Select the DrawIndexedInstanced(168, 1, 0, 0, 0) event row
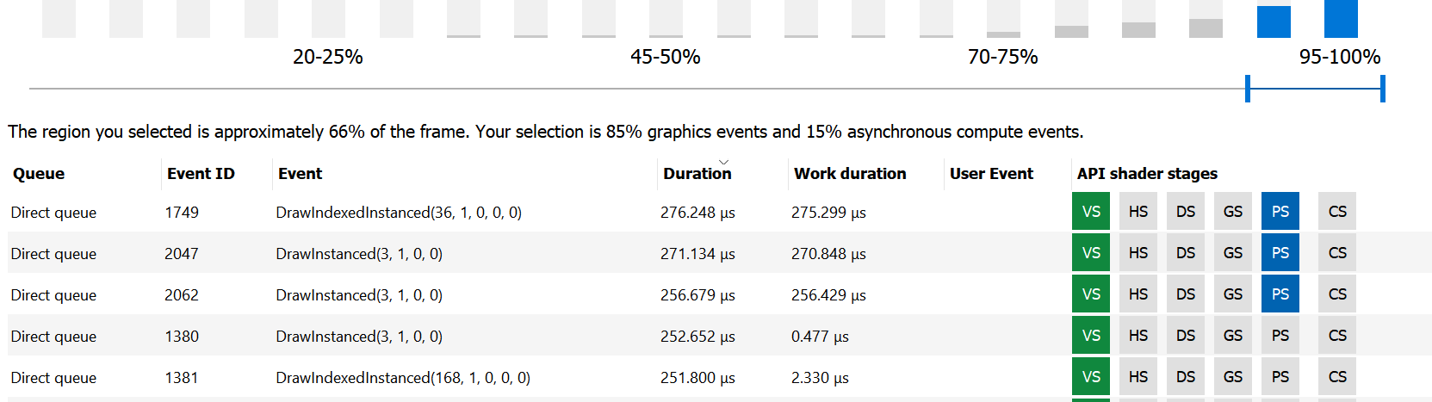This screenshot has height=402, width=1432. pos(402,378)
